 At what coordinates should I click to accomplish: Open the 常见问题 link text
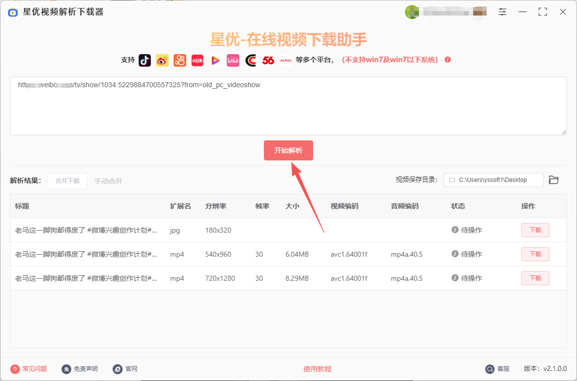point(35,369)
